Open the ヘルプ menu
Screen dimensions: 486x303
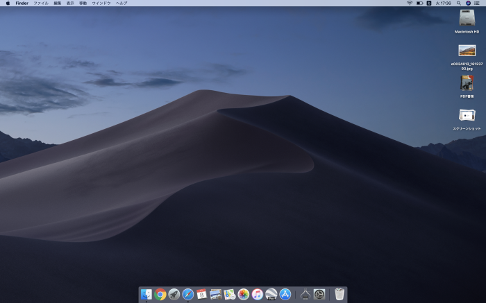tap(121, 3)
